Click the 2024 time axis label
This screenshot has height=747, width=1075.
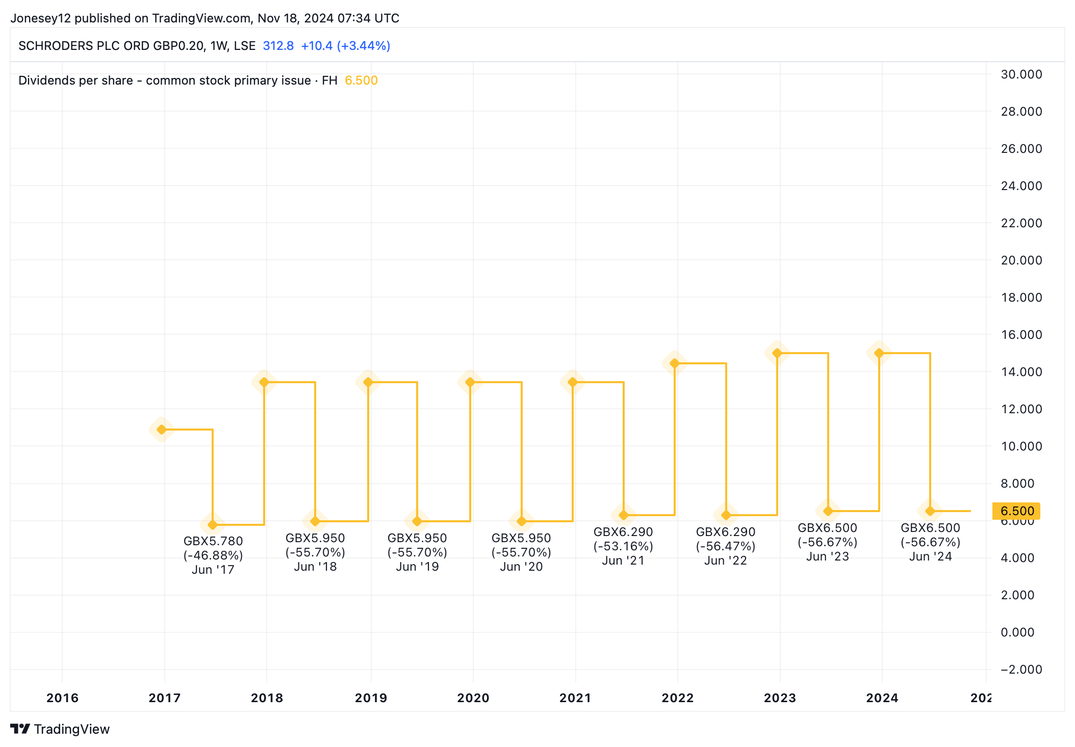pos(882,698)
